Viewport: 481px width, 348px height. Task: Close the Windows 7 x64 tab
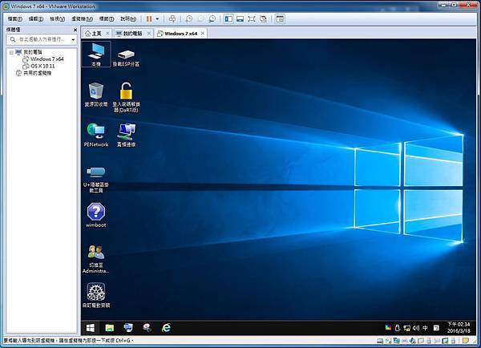tap(203, 33)
